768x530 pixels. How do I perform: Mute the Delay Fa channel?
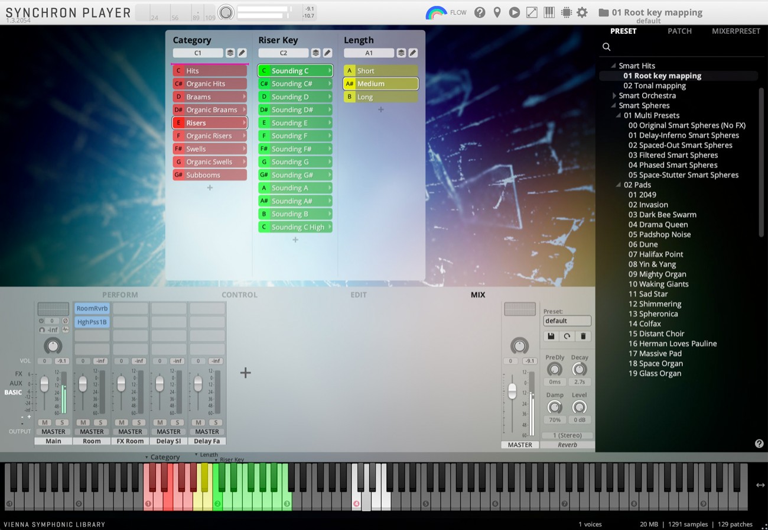click(198, 422)
